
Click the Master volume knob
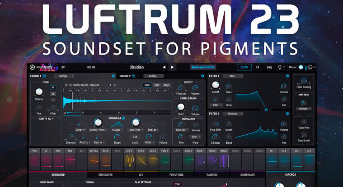click(x=301, y=67)
